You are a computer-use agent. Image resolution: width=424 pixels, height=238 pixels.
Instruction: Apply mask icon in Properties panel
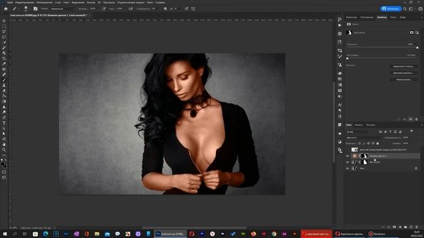click(x=405, y=119)
